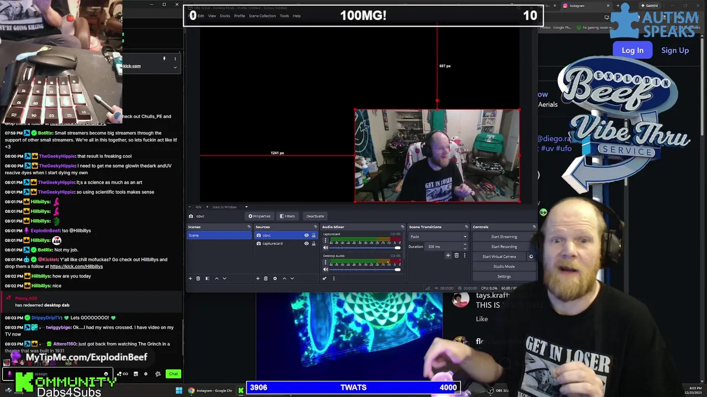
Task: Click Start Recording in Controls
Action: pyautogui.click(x=504, y=246)
